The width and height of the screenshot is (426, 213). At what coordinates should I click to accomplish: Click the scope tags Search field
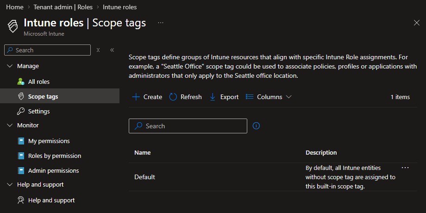[x=188, y=126]
